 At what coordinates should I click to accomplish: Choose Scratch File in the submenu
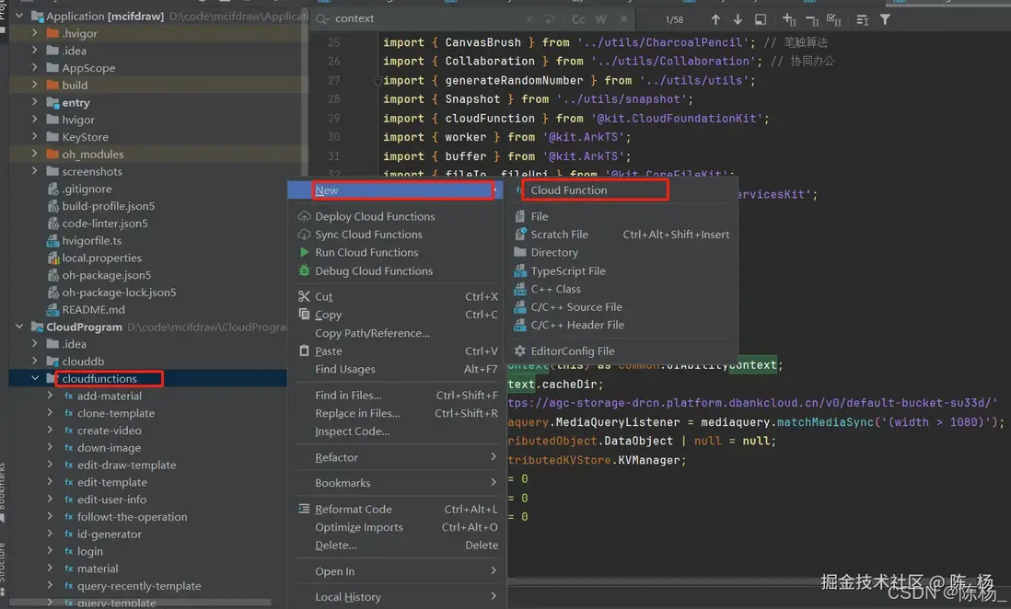tap(622, 235)
